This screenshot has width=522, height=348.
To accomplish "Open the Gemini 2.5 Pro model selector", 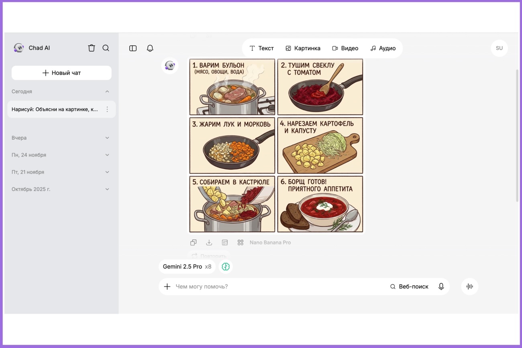I will click(187, 267).
